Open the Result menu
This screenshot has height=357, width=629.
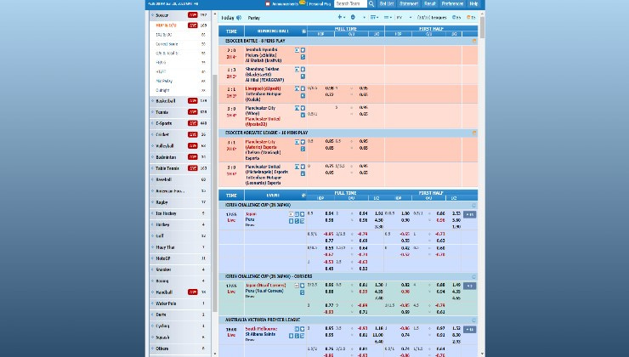430,4
